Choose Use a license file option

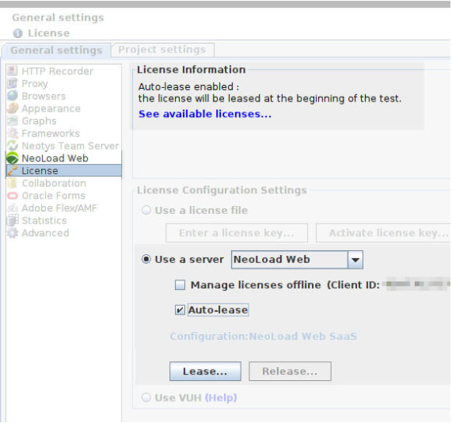point(146,210)
